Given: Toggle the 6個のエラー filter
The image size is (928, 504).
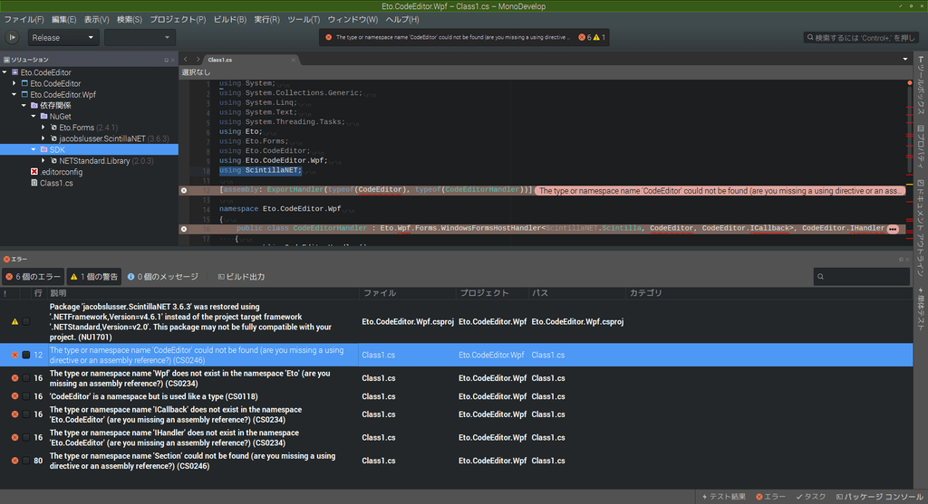Looking at the screenshot, I should (x=34, y=277).
